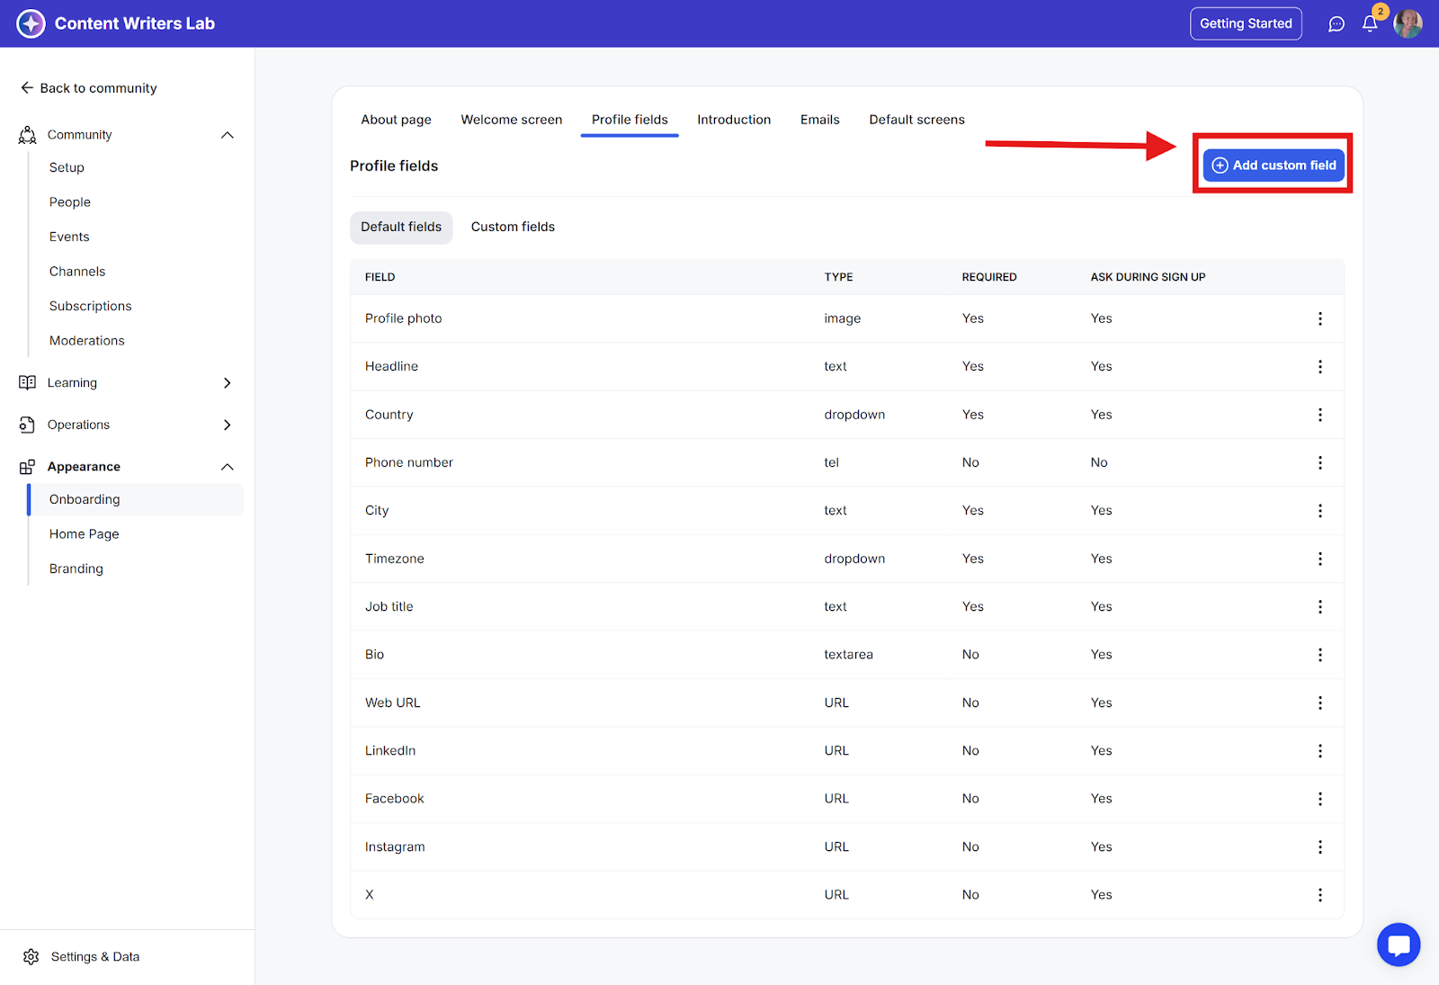The width and height of the screenshot is (1439, 985).
Task: Switch to the Emails tab
Action: point(819,120)
